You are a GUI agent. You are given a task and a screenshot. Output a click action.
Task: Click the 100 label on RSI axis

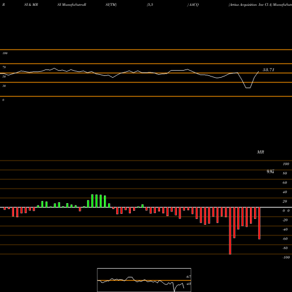pos(5,53)
